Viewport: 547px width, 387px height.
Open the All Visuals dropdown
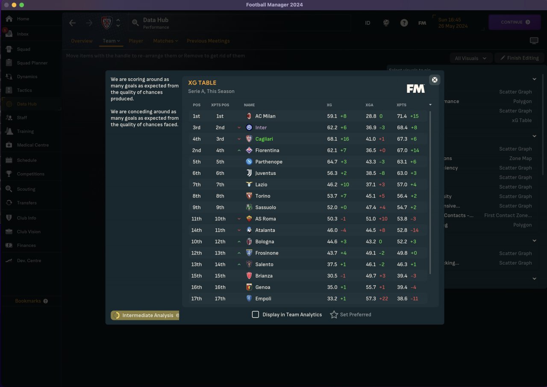[471, 58]
